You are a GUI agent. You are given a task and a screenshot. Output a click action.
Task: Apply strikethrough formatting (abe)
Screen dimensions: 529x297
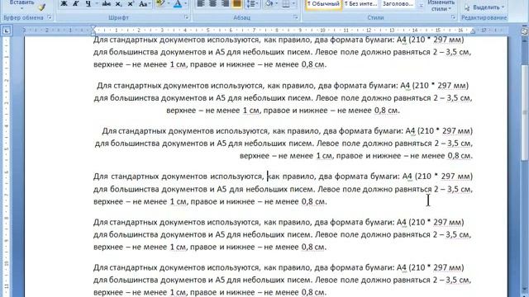tap(107, 4)
